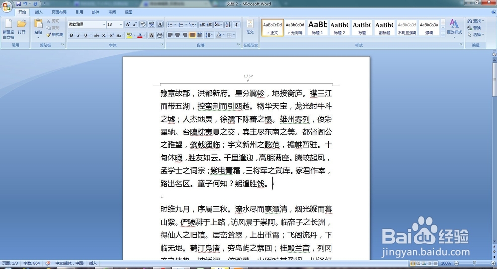497x269 pixels.
Task: Open the Paragraph dialog launcher
Action: pos(239,45)
